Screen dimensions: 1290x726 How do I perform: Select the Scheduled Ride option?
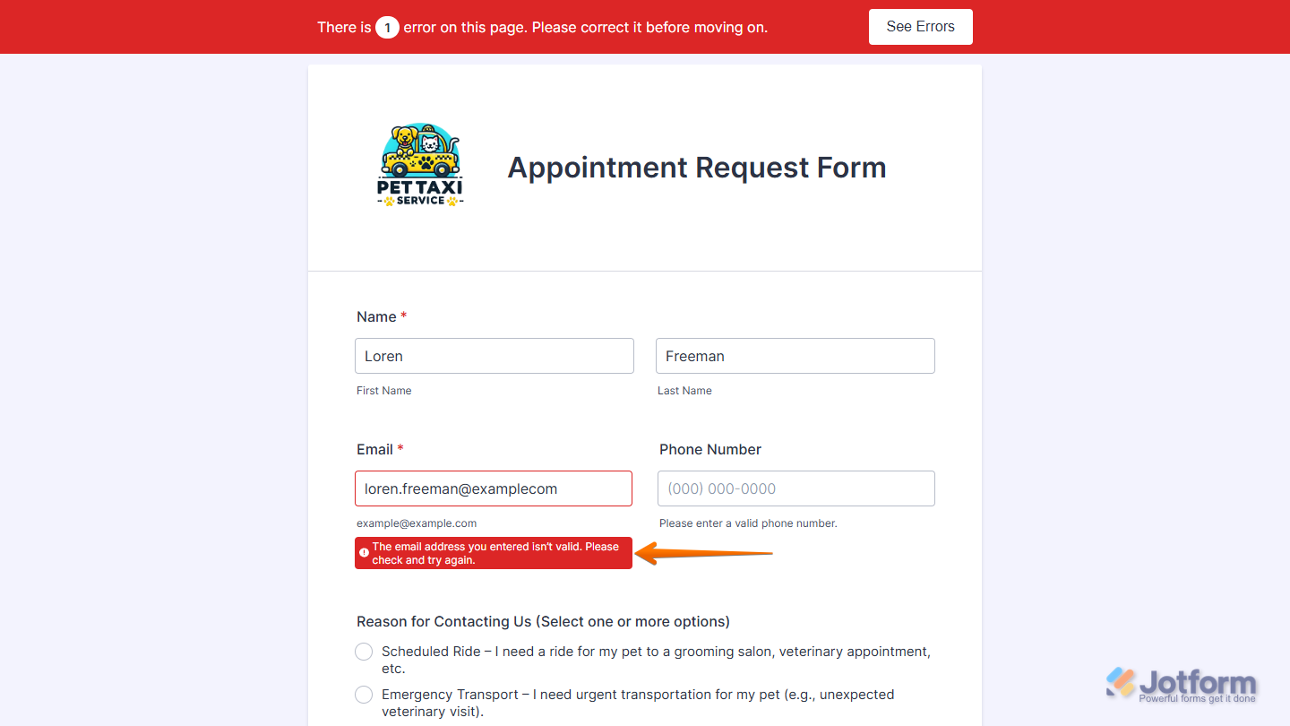pyautogui.click(x=364, y=652)
